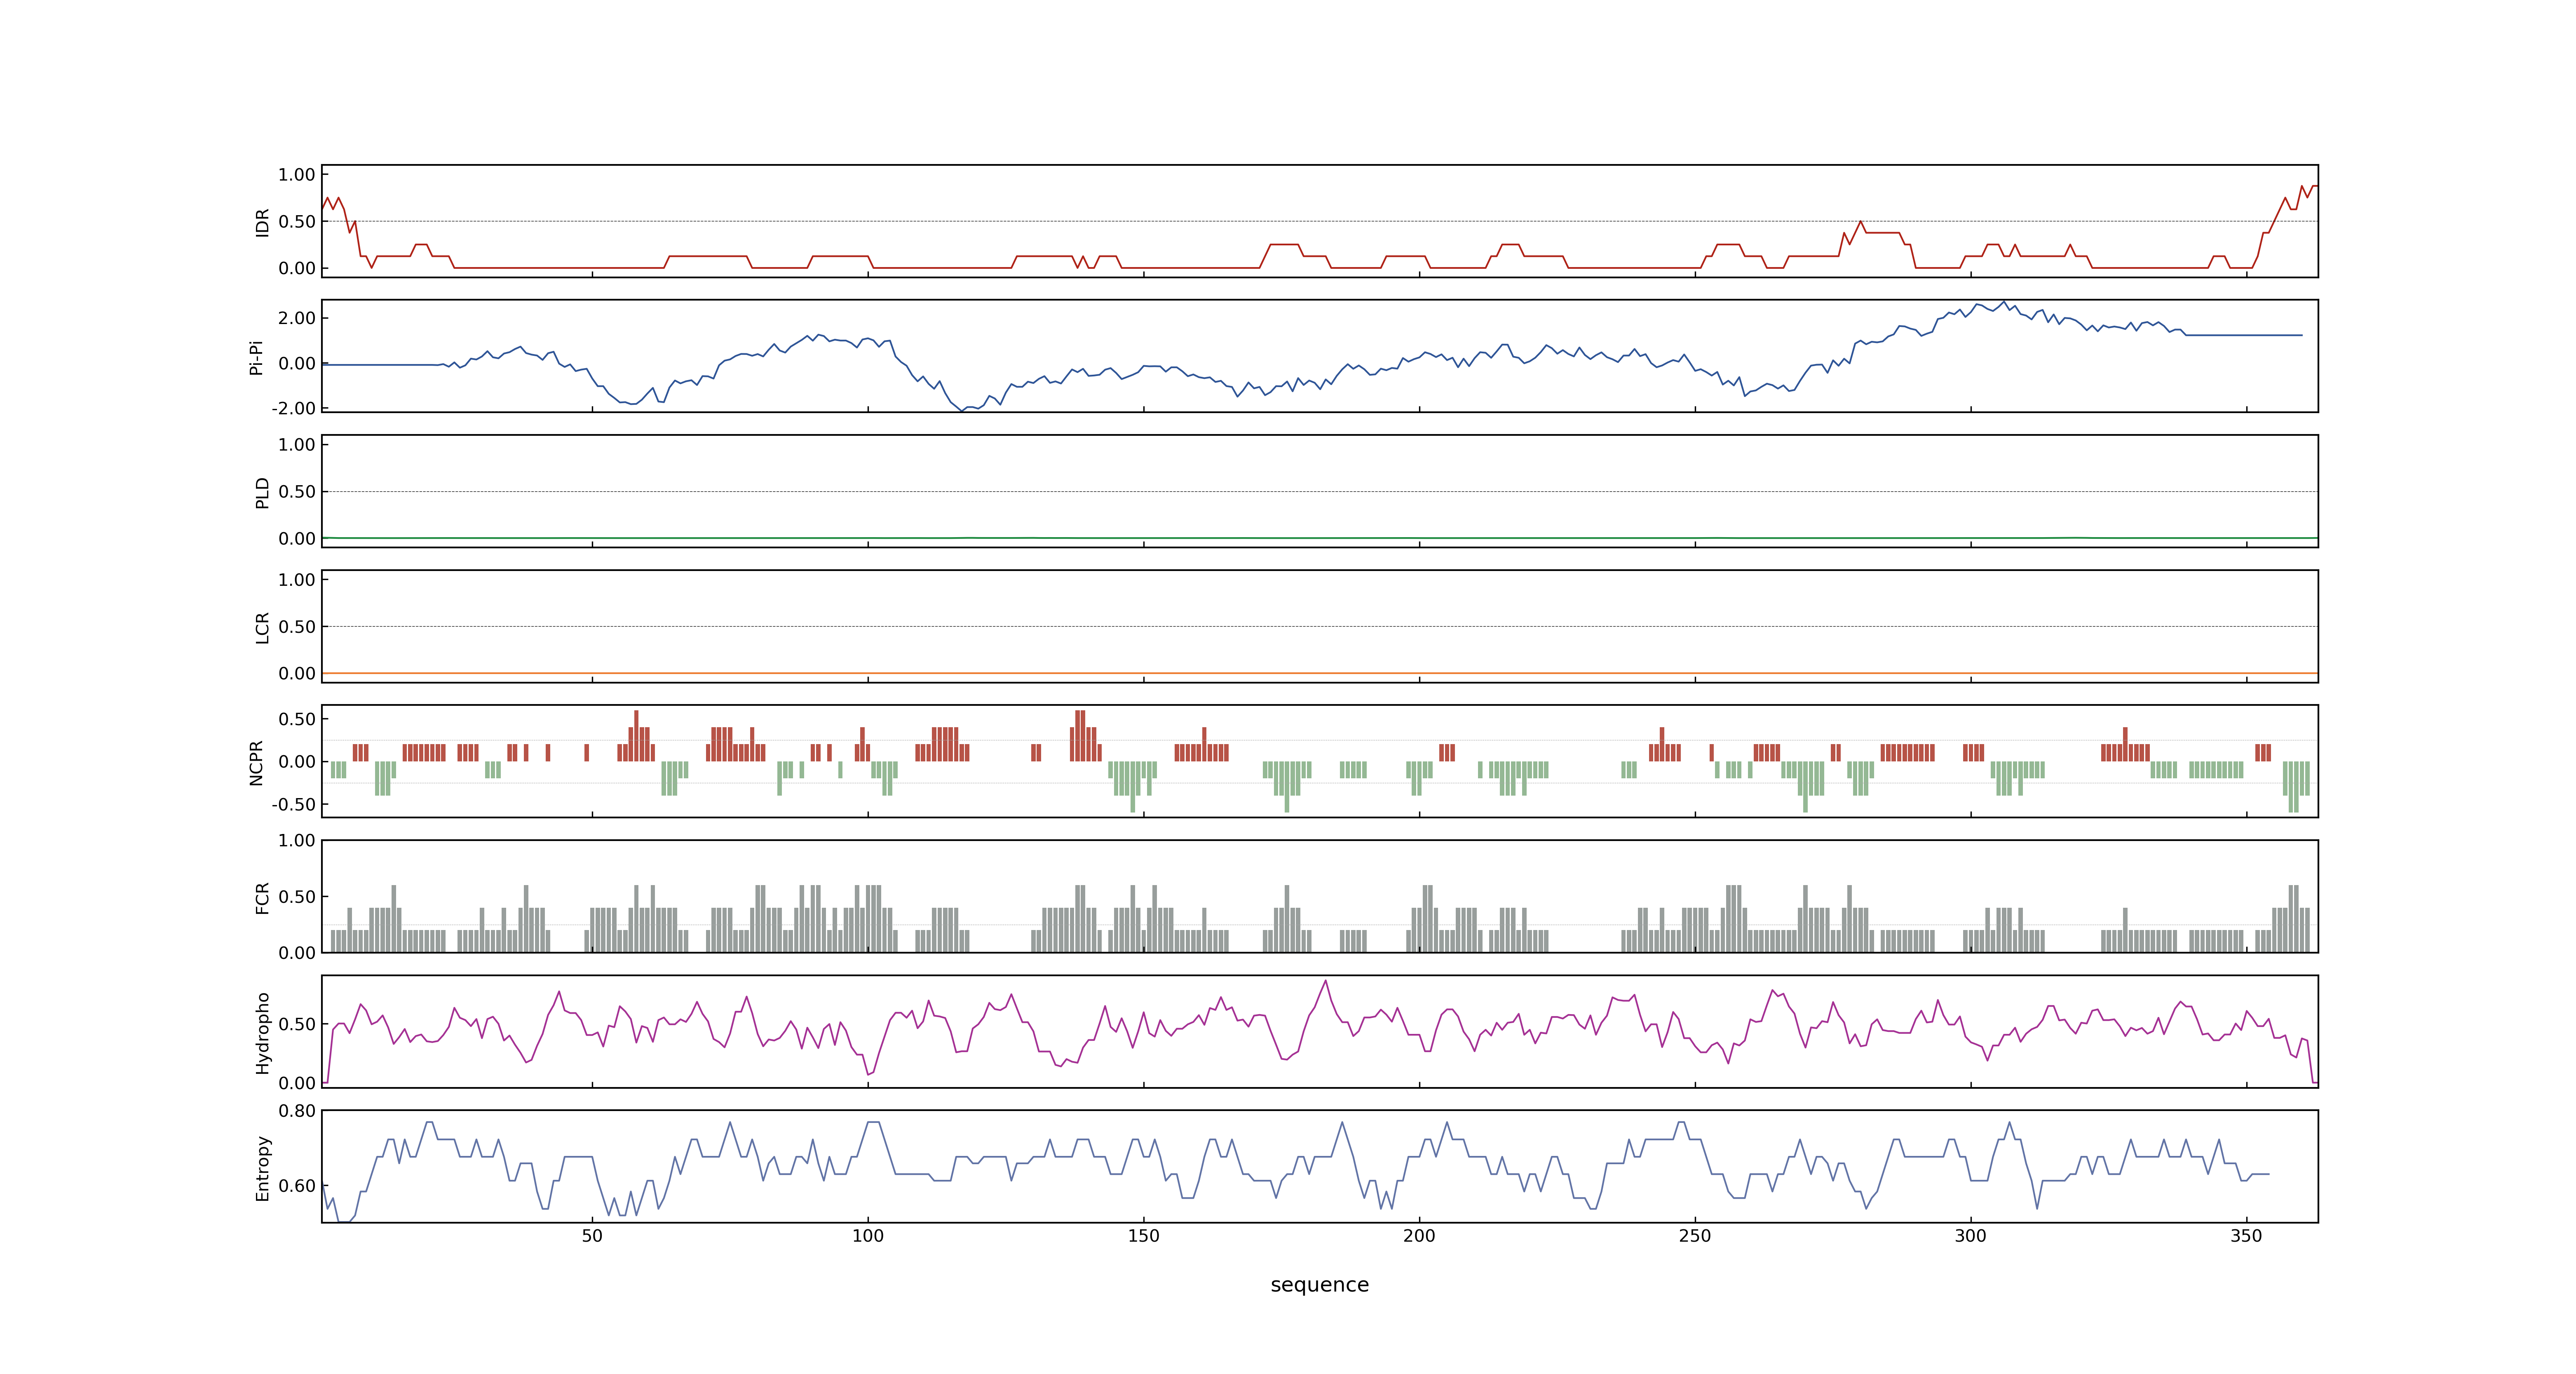Select the x-axis tick label 50
Viewport: 2576px width, 1374px height.
point(592,1236)
